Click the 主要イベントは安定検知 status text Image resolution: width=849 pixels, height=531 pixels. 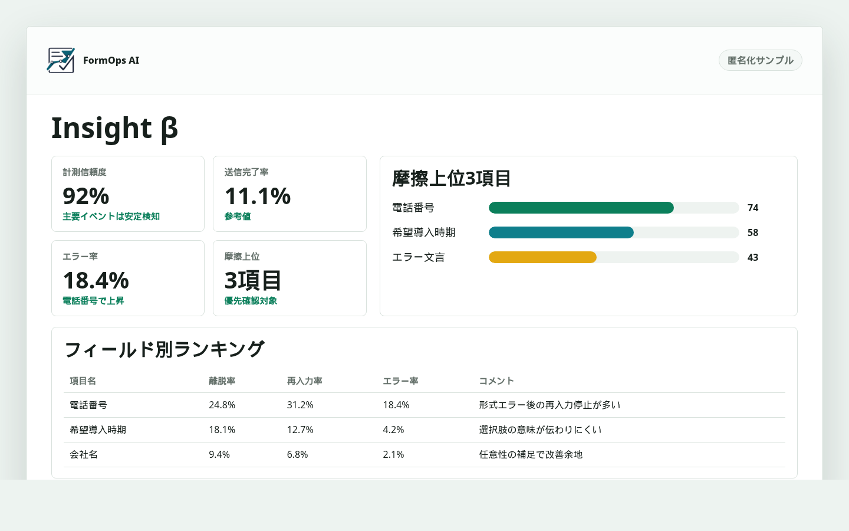tap(111, 217)
